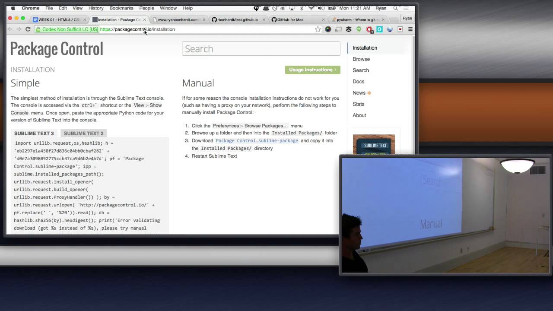Open Installation in the sidebar

(365, 48)
